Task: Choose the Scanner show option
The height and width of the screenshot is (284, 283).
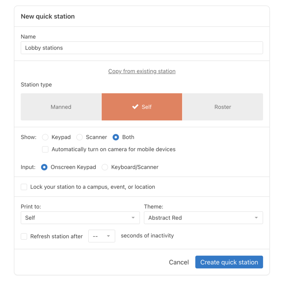Action: click(x=80, y=137)
